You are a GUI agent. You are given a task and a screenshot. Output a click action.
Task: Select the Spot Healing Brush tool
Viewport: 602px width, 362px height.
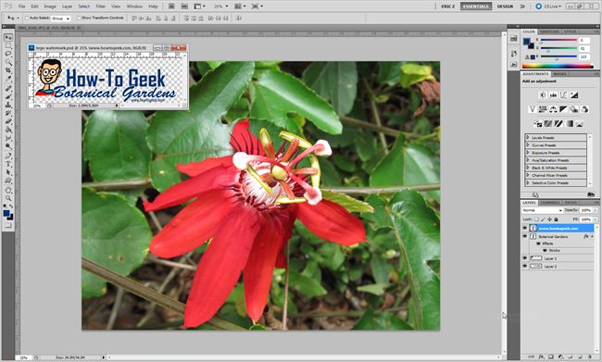coord(8,88)
